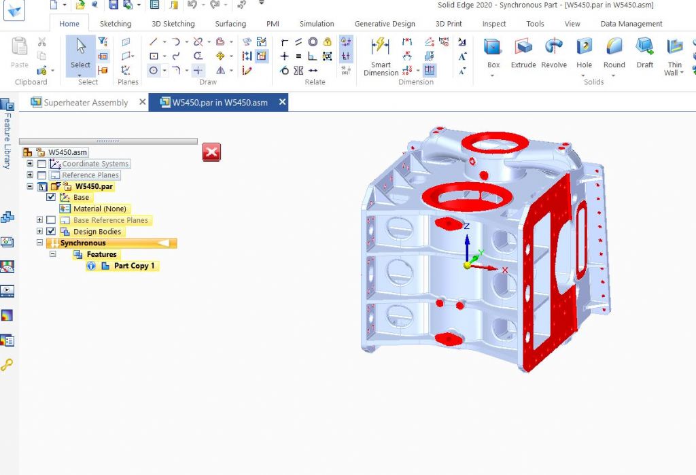Viewport: 696px width, 475px height.
Task: Select the Circle draw tool
Action: (x=154, y=70)
